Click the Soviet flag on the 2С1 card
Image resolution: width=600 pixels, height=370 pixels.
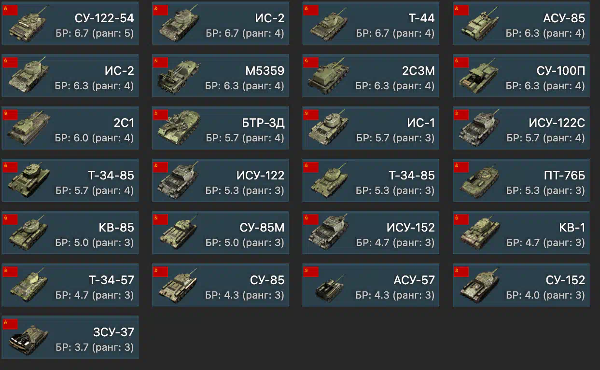click(11, 115)
